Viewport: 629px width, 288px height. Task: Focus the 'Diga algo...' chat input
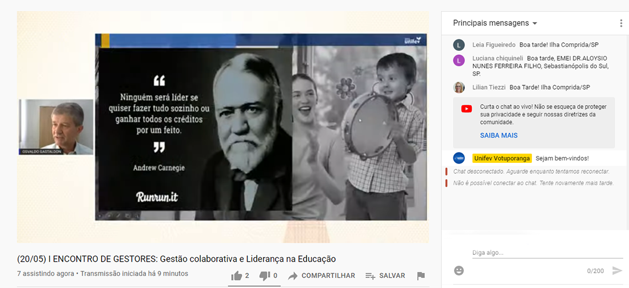pyautogui.click(x=547, y=253)
